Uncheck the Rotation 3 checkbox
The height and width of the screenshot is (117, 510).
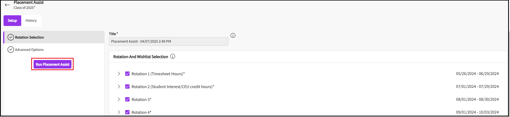pyautogui.click(x=127, y=99)
